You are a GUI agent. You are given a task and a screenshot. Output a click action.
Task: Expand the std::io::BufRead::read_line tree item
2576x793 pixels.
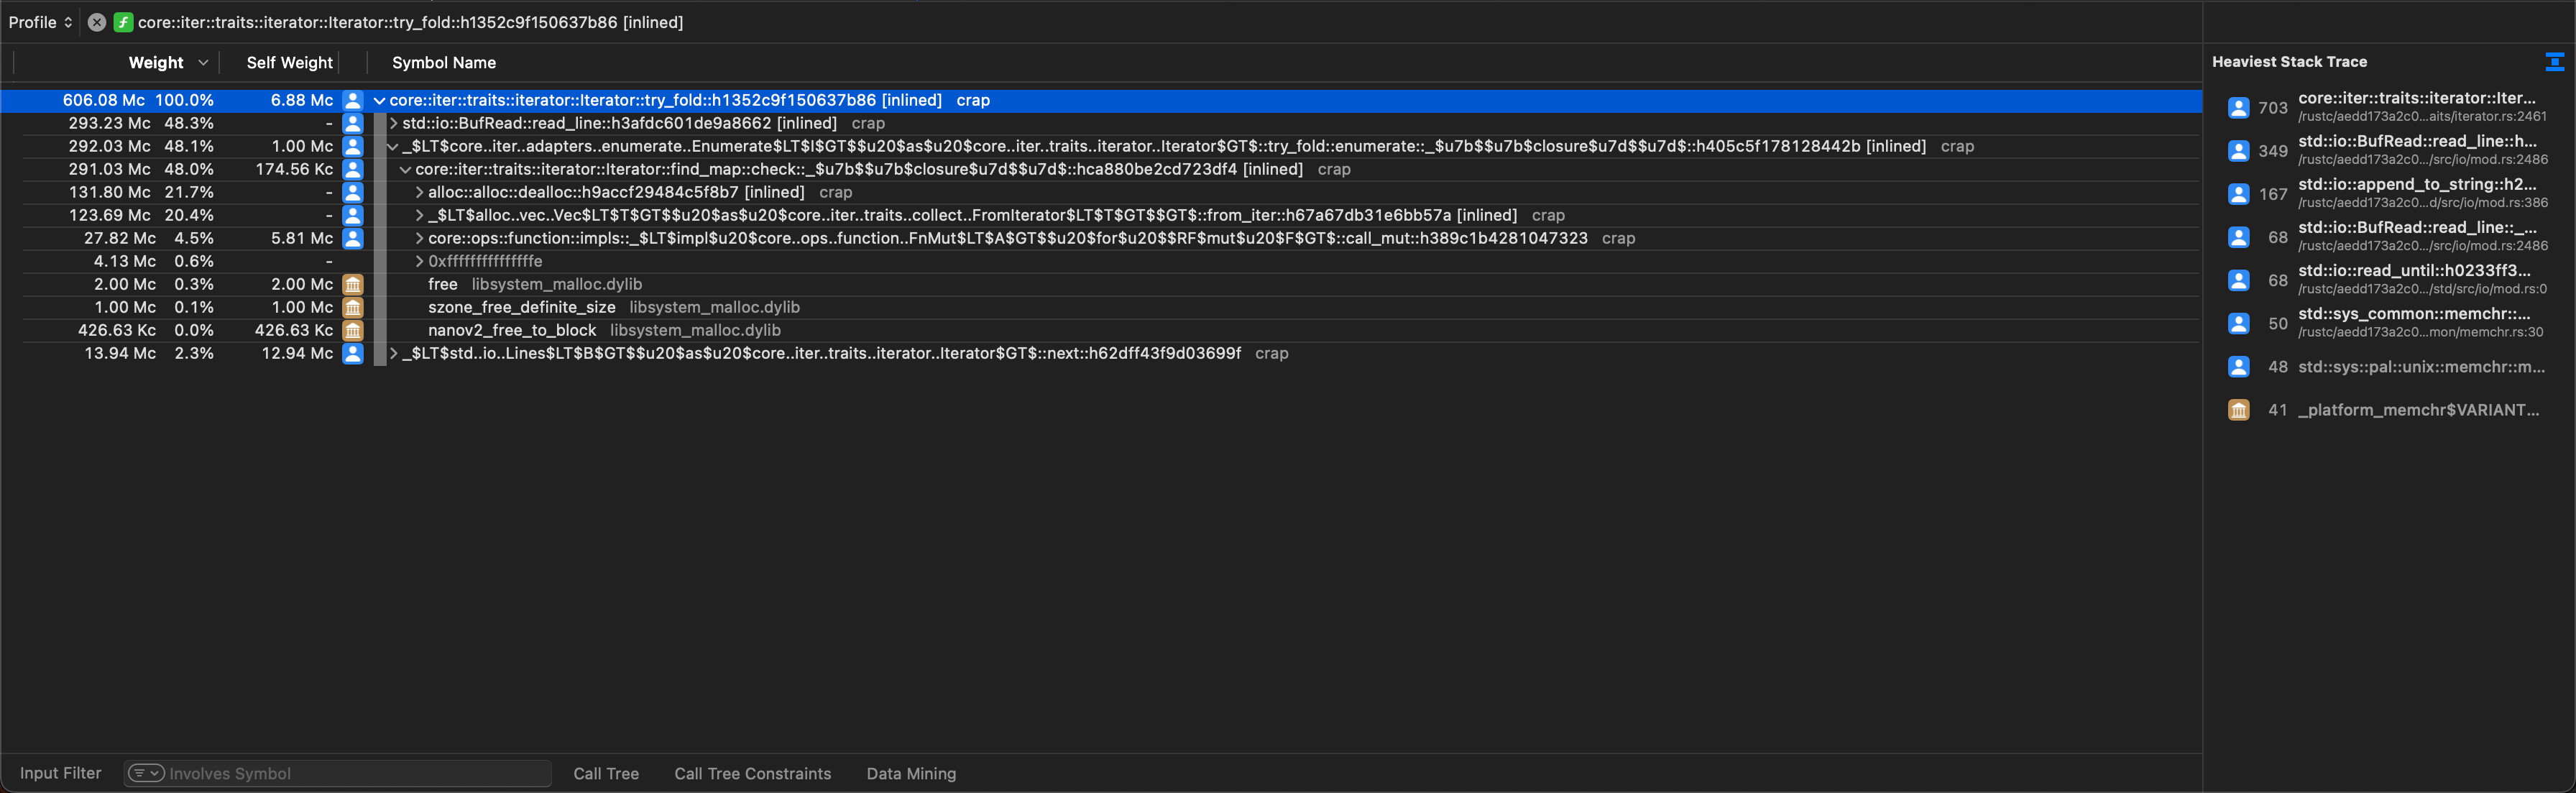(x=390, y=123)
